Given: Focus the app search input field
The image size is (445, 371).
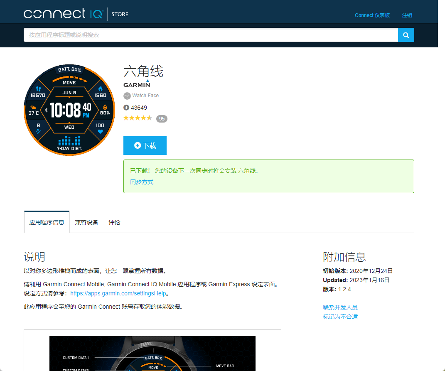Looking at the screenshot, I should (x=211, y=35).
